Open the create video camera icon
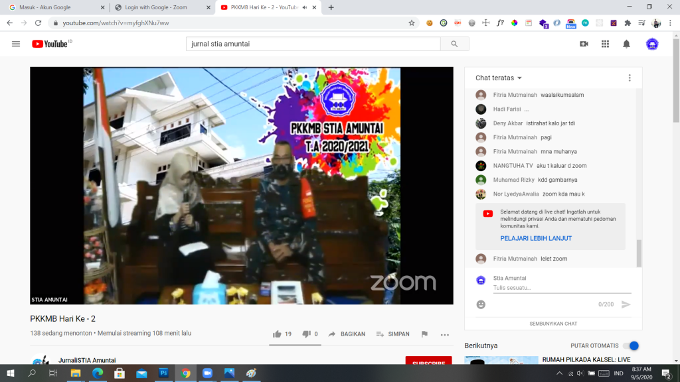 point(584,44)
